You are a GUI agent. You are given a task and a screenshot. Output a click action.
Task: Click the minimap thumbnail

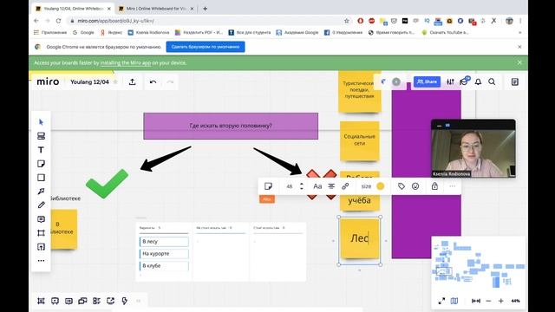click(478, 264)
